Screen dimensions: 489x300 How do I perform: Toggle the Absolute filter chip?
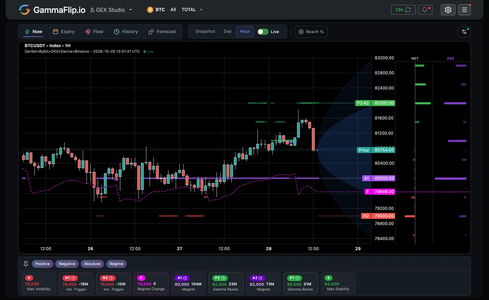coord(92,264)
